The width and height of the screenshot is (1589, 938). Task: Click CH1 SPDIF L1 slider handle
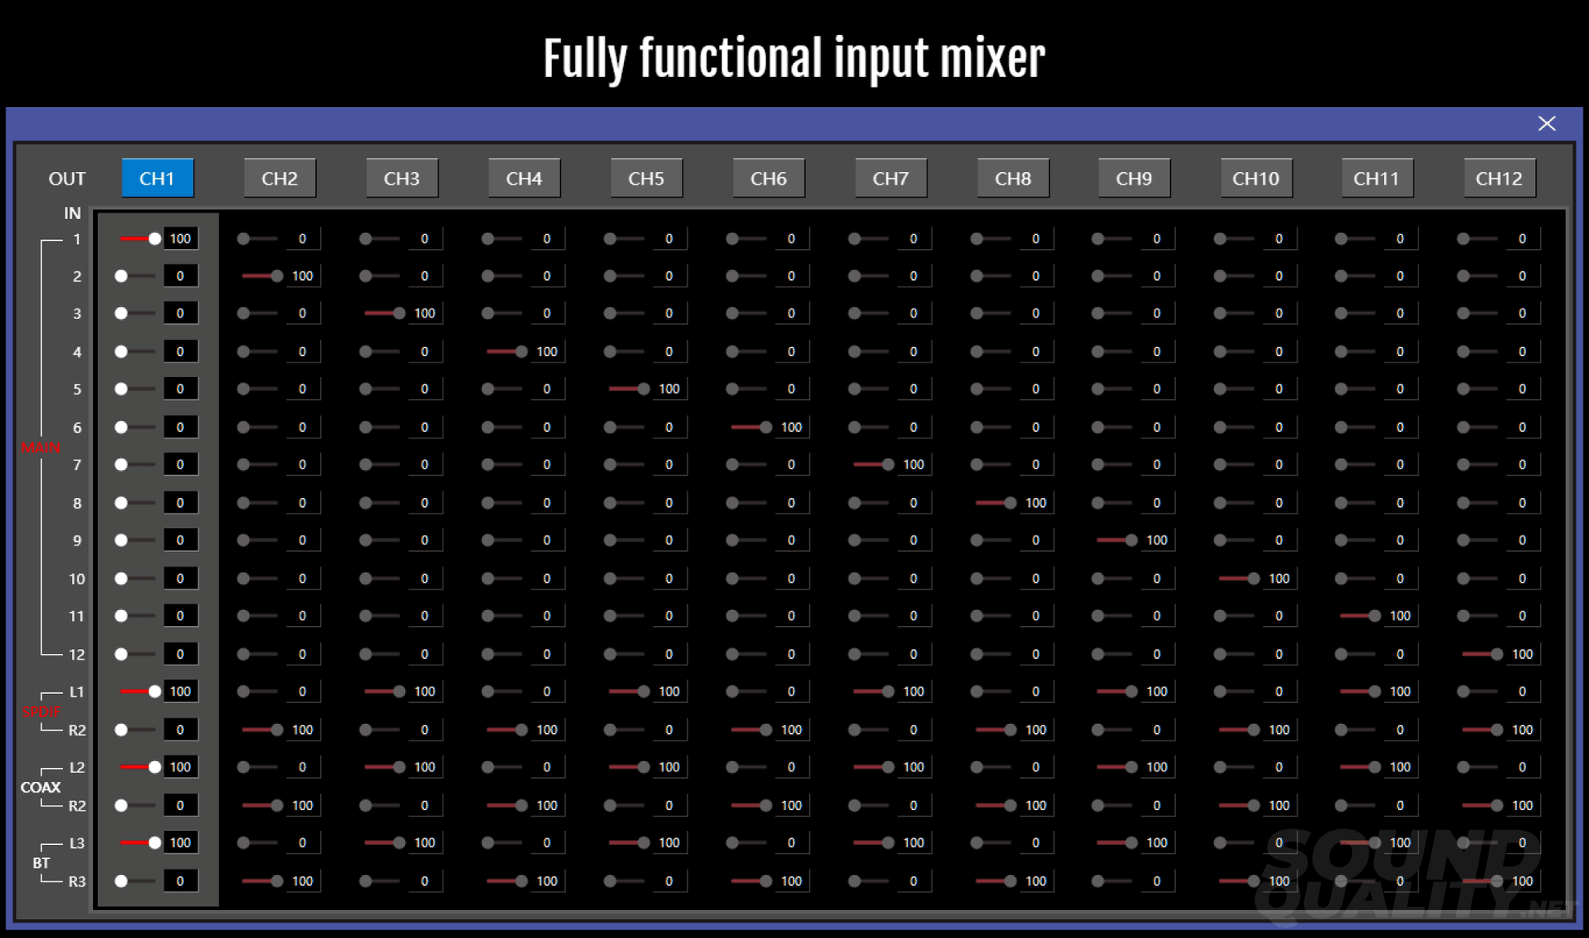(154, 691)
